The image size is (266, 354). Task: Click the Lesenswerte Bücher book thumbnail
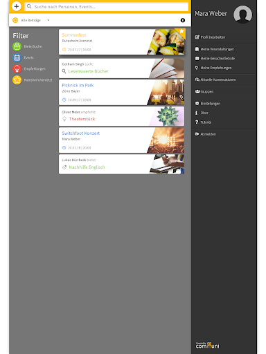tap(167, 68)
